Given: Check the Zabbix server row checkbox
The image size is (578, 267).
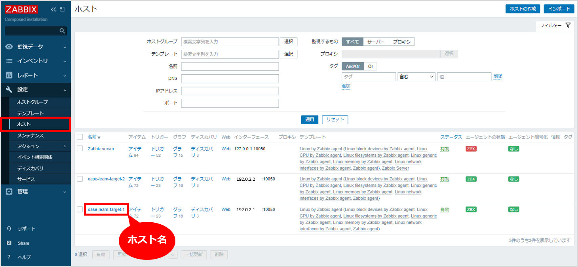Looking at the screenshot, I should 80,148.
